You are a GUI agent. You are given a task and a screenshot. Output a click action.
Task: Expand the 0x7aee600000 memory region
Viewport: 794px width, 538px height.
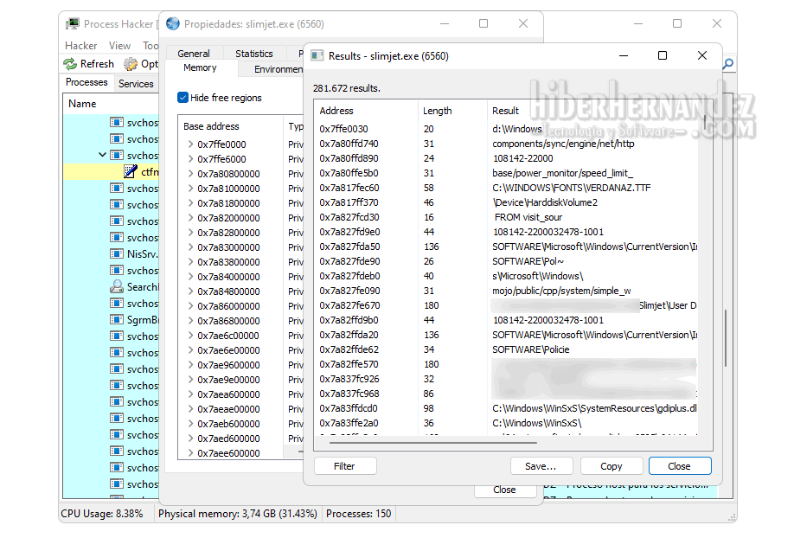tap(190, 453)
